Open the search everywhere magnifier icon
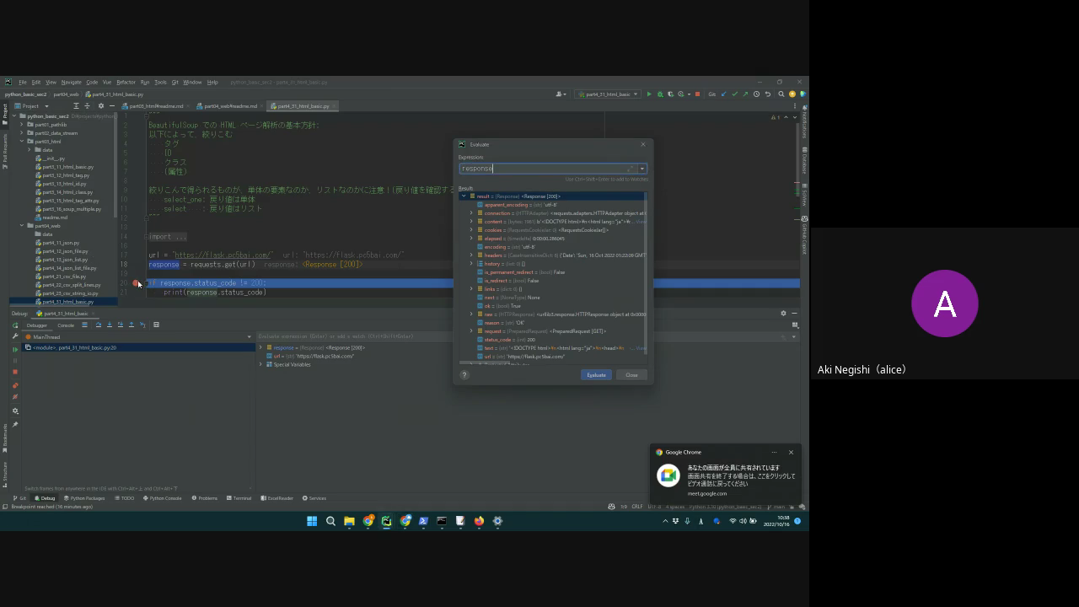This screenshot has width=1079, height=607. (x=781, y=94)
